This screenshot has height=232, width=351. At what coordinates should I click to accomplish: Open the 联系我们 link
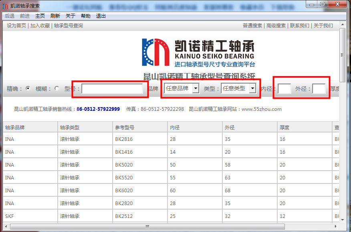click(x=300, y=26)
